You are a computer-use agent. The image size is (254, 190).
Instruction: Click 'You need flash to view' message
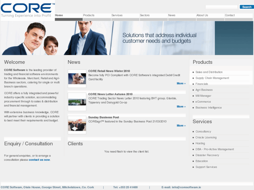pos(126,152)
